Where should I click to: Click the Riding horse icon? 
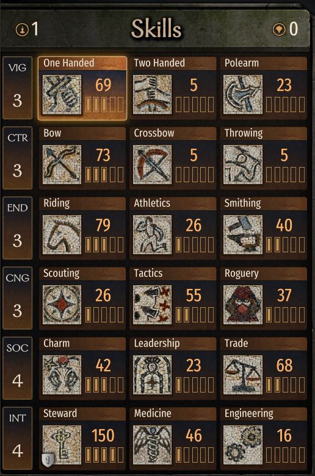(x=62, y=235)
